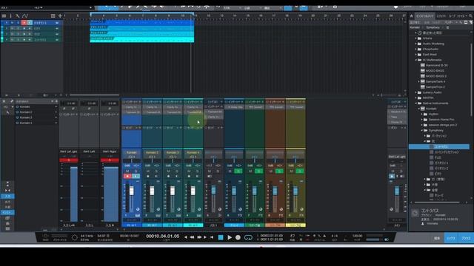The height and width of the screenshot is (266, 474).
Task: Select the Instruments tab in browser
Action: click(x=424, y=16)
